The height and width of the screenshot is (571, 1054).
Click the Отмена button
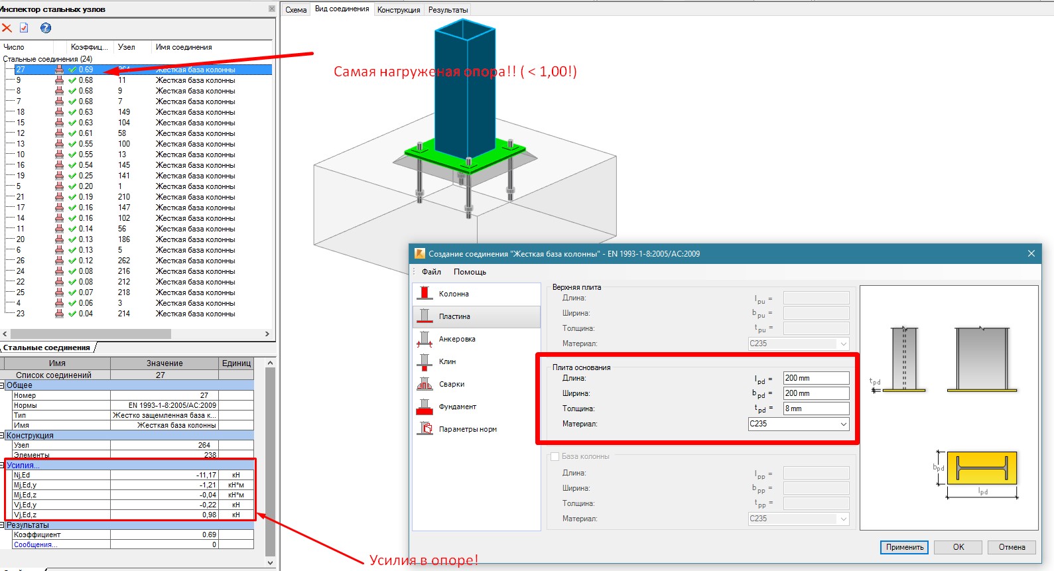(1012, 547)
